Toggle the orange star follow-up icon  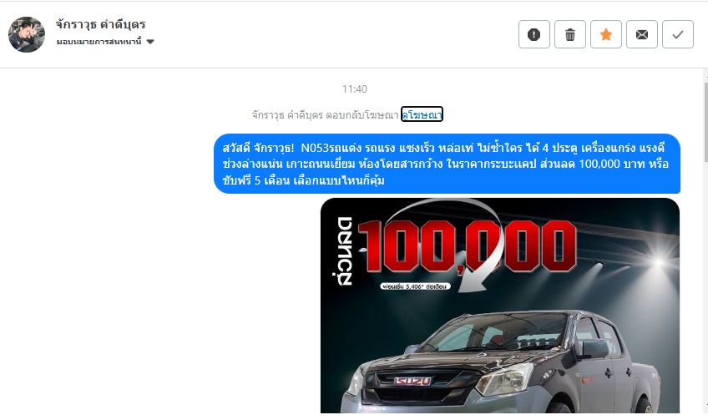click(x=606, y=34)
